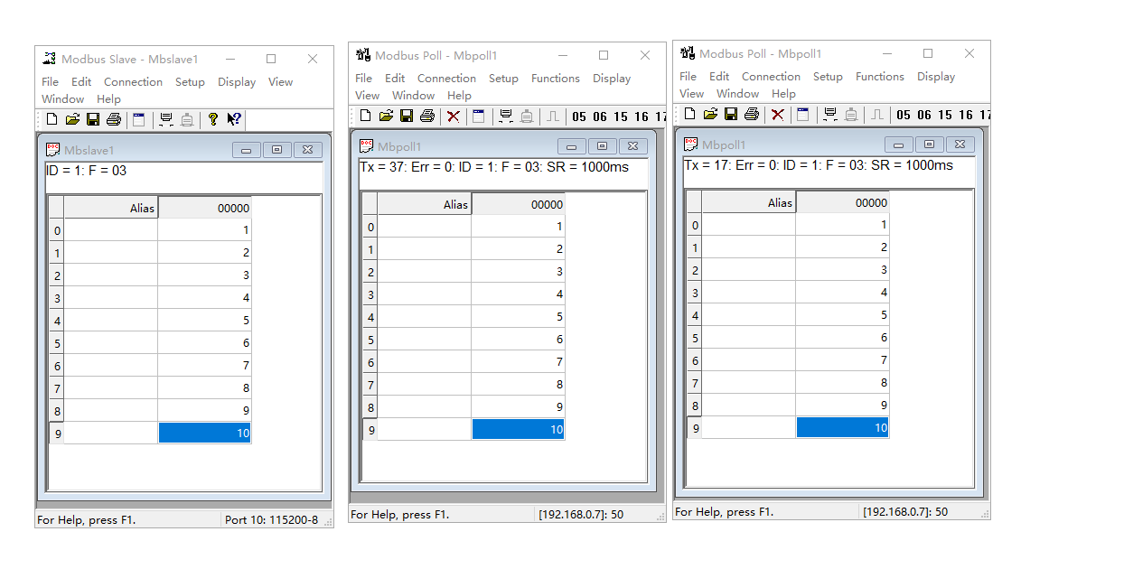Click Disconnect icon in Modbus Poll Tx=37 window
1124x569 pixels.
pos(527,116)
